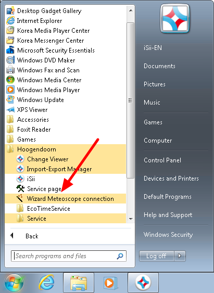Image resolution: width=214 pixels, height=293 pixels.
Task: Click the program list scrollbar down arrow
Action: [131, 219]
